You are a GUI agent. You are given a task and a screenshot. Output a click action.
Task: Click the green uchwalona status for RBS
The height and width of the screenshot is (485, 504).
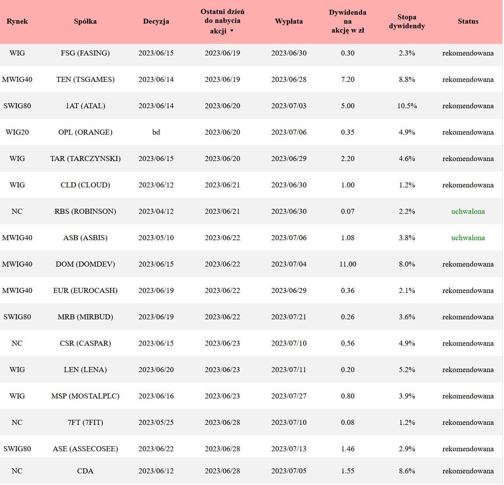coord(468,211)
